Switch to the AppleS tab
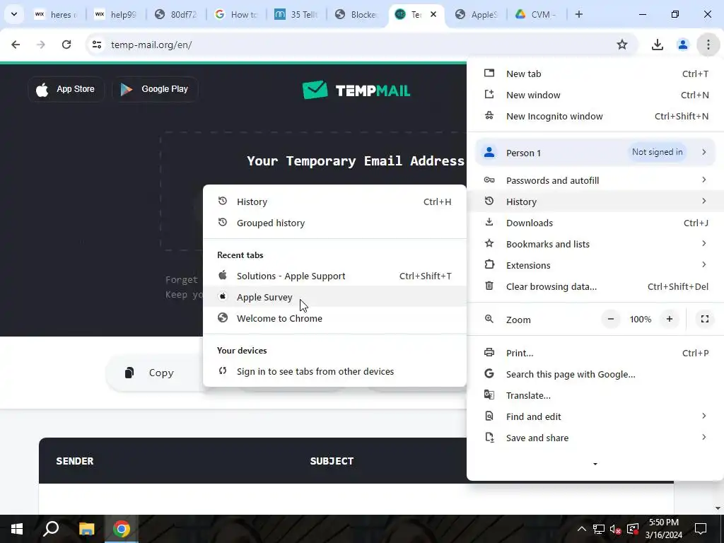The height and width of the screenshot is (543, 724). [476, 14]
